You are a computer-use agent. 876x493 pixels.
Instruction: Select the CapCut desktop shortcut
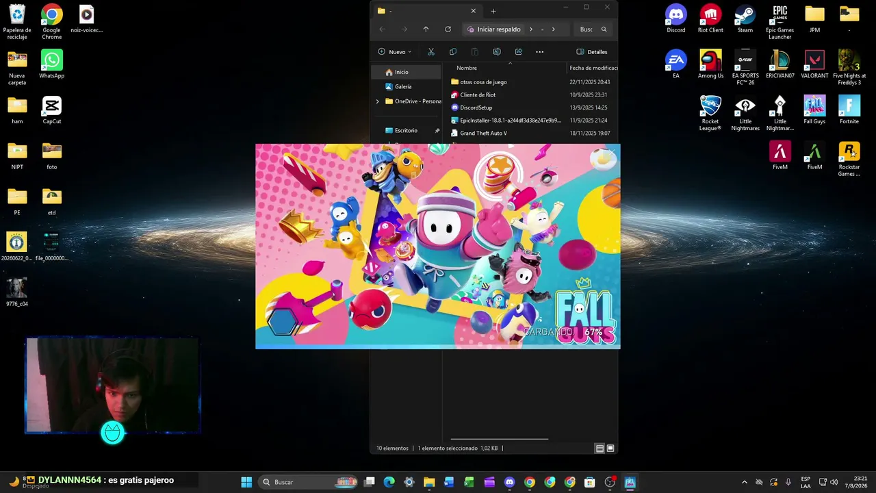click(x=51, y=110)
